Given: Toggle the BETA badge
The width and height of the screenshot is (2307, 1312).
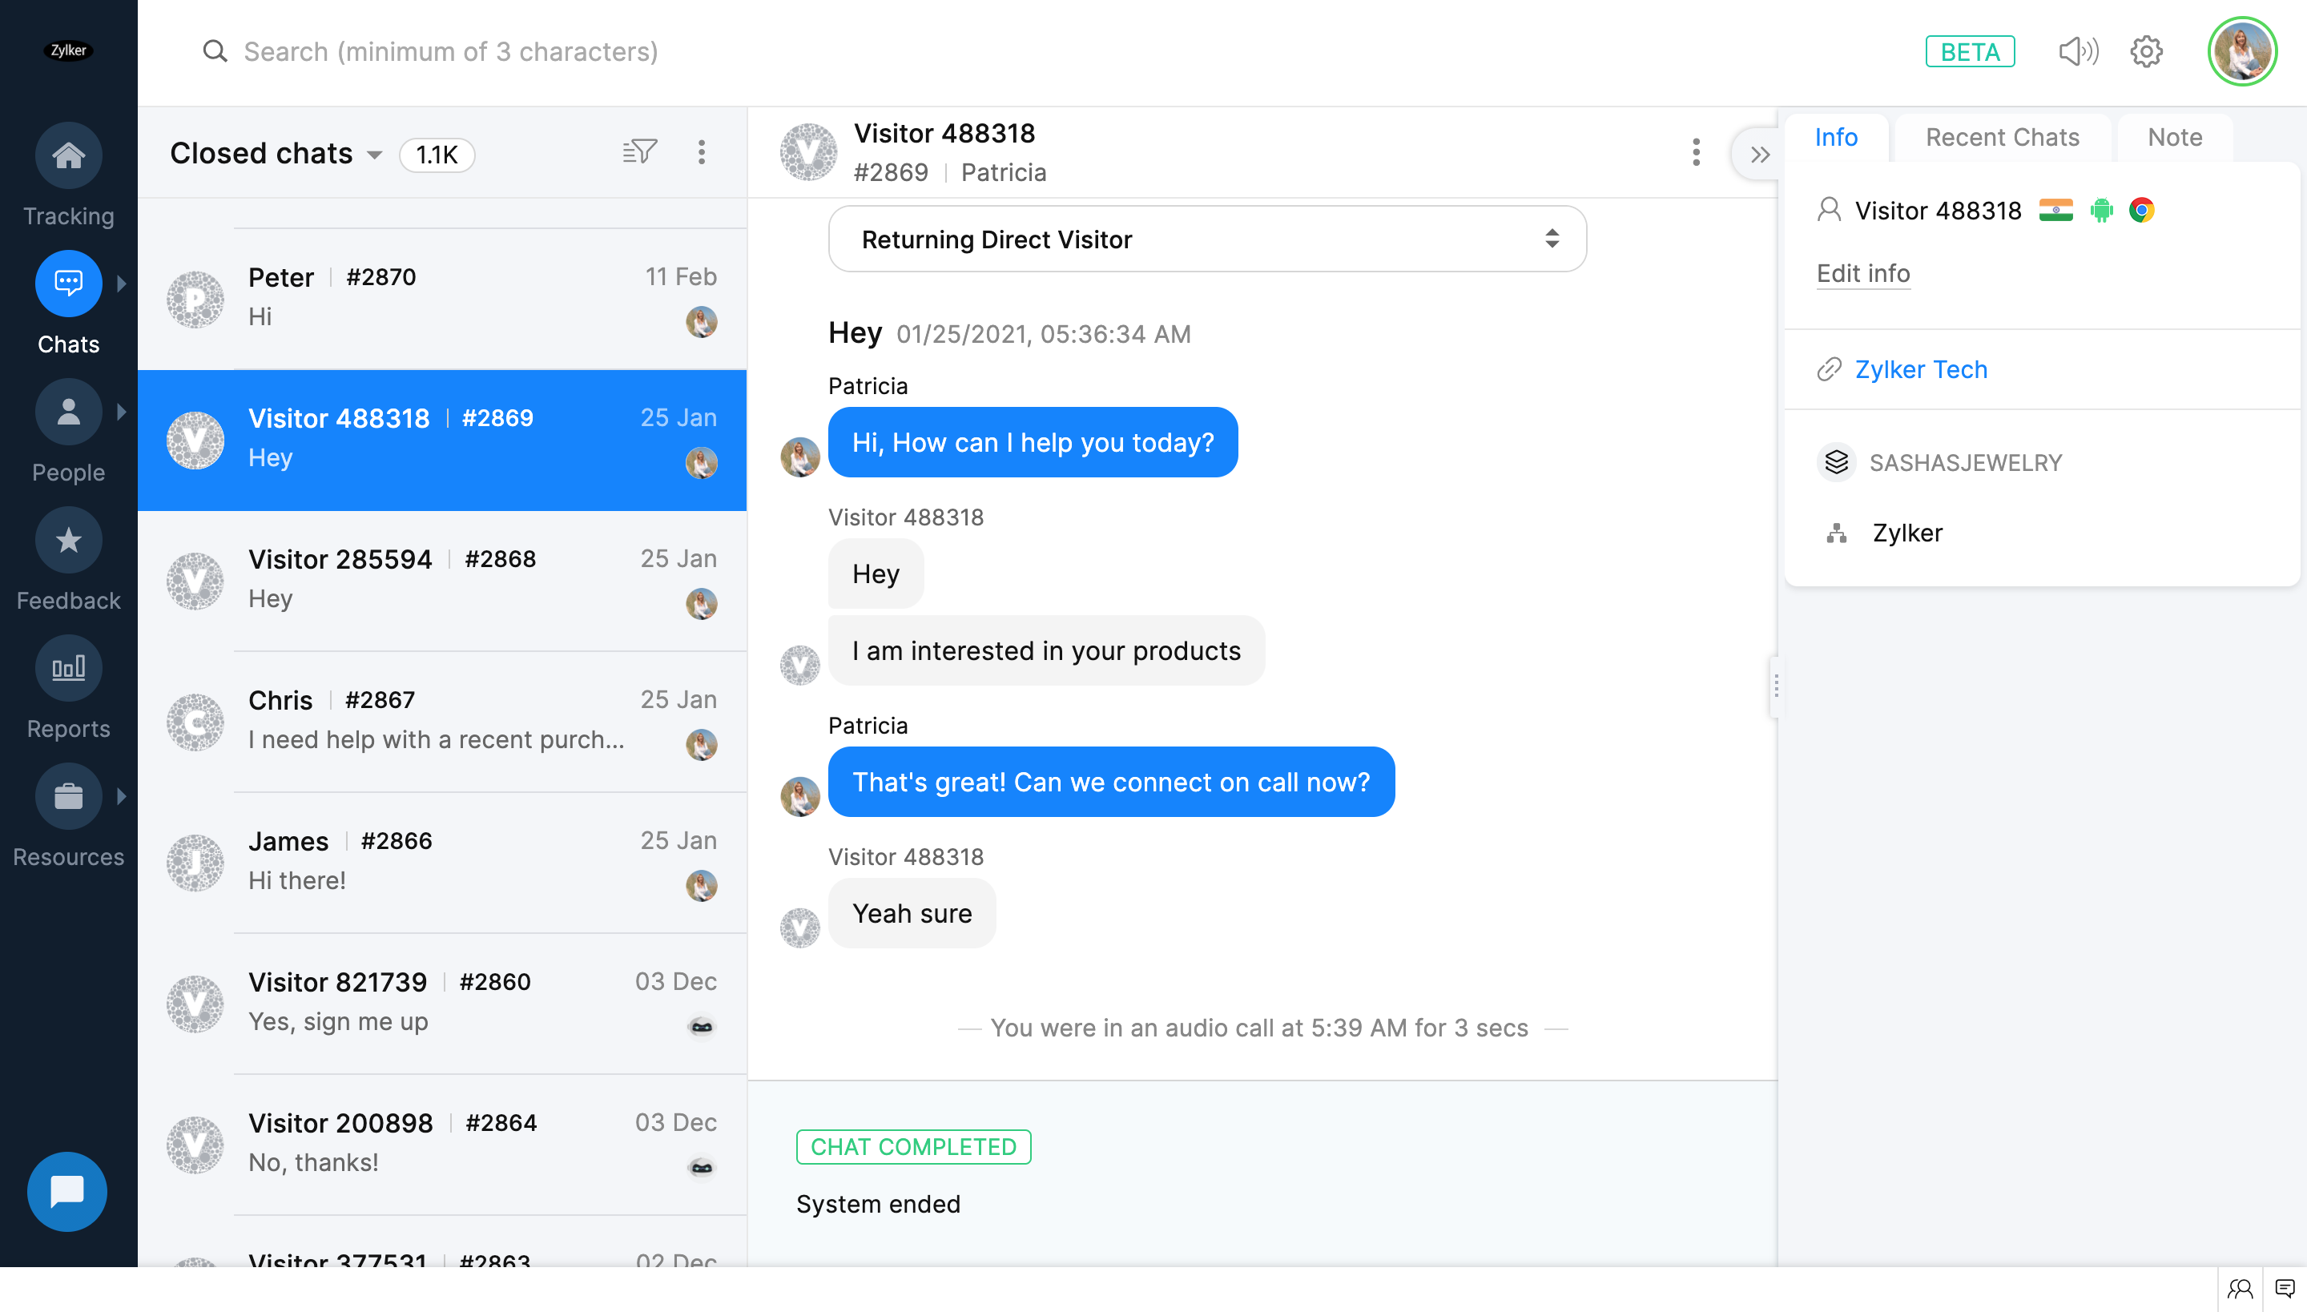Looking at the screenshot, I should coord(1970,52).
